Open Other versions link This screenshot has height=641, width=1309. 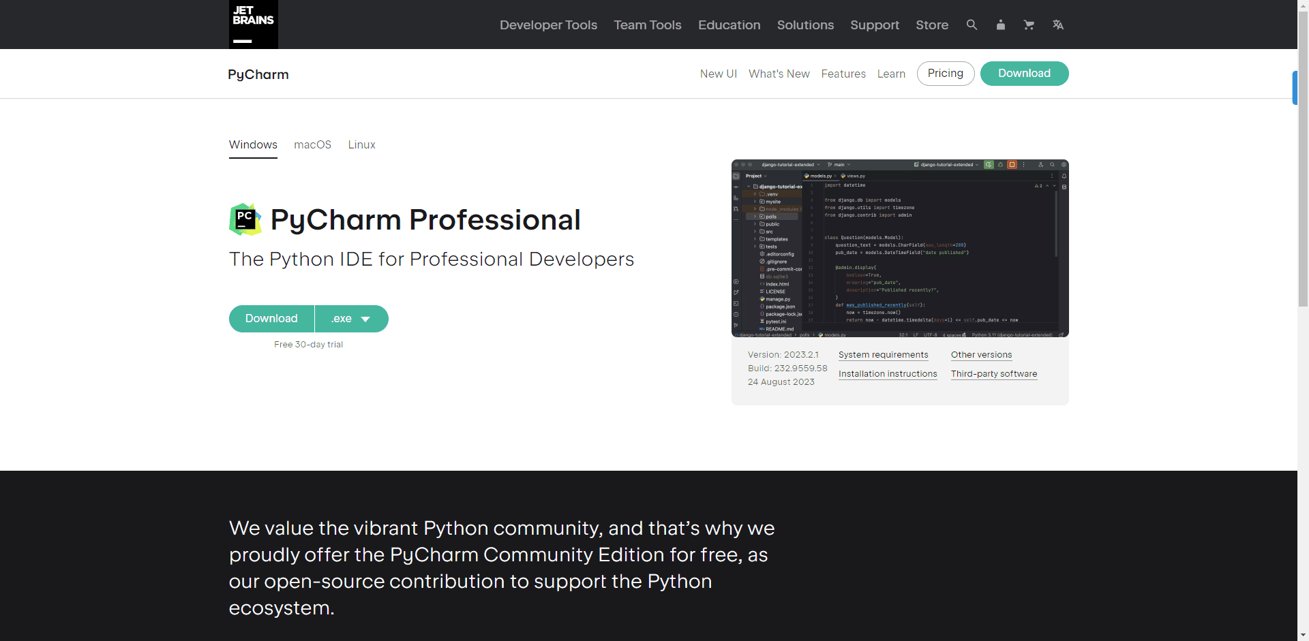pos(981,355)
